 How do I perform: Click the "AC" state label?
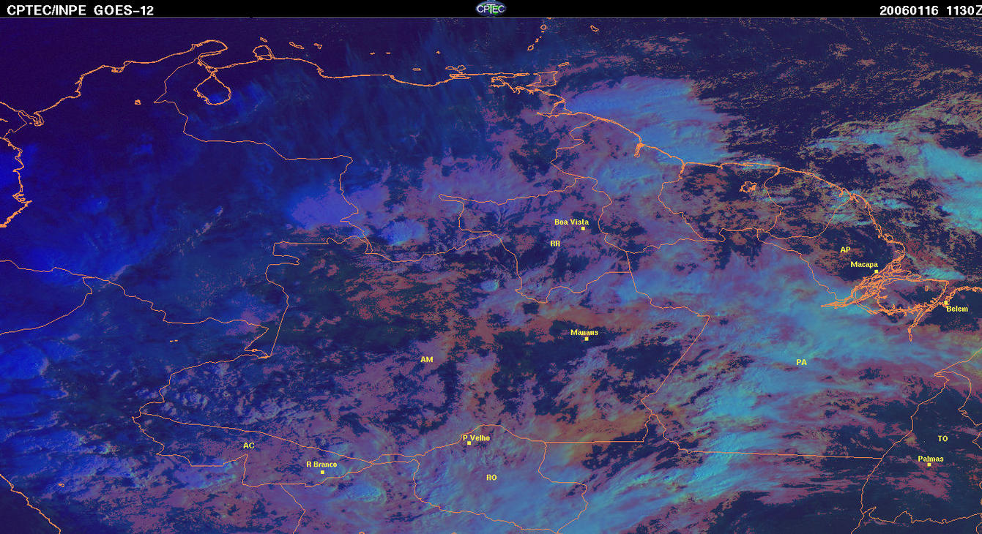click(248, 445)
